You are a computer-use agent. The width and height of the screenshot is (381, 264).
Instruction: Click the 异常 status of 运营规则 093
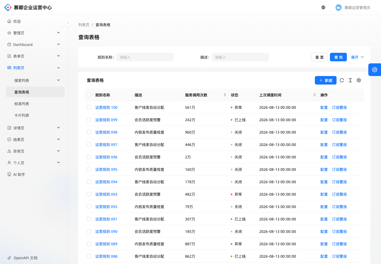236,194
